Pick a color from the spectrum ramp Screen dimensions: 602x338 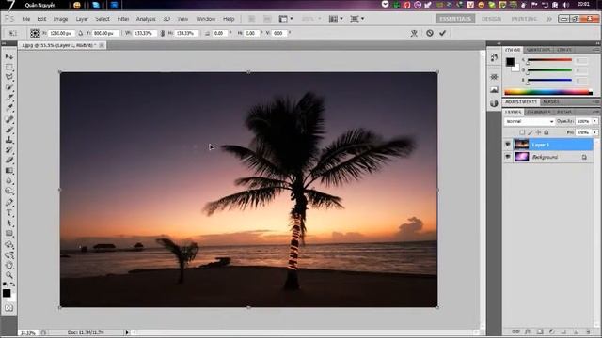pos(547,92)
